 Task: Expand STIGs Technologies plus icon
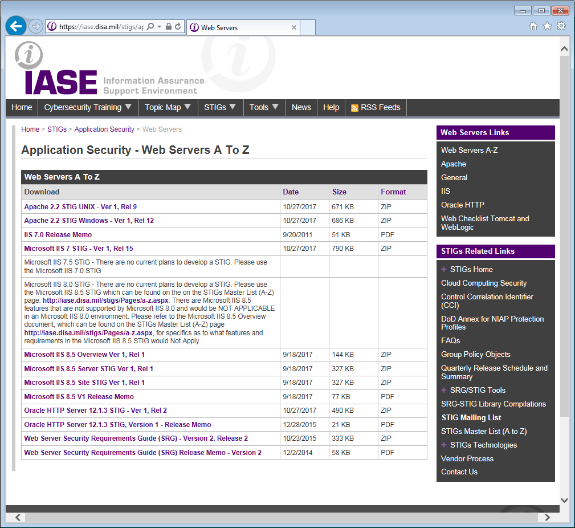444,445
